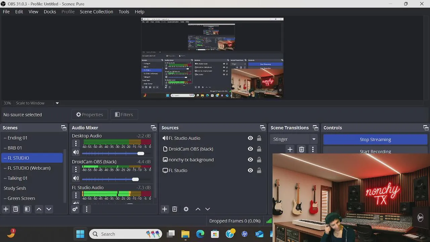430x242 pixels.
Task: Open the Help menu
Action: [139, 11]
